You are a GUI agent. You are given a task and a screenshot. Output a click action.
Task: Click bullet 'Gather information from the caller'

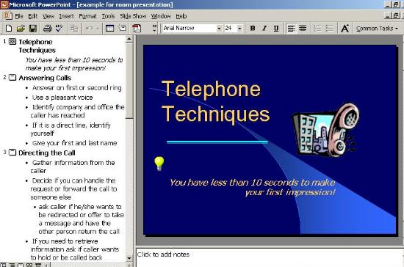click(73, 167)
